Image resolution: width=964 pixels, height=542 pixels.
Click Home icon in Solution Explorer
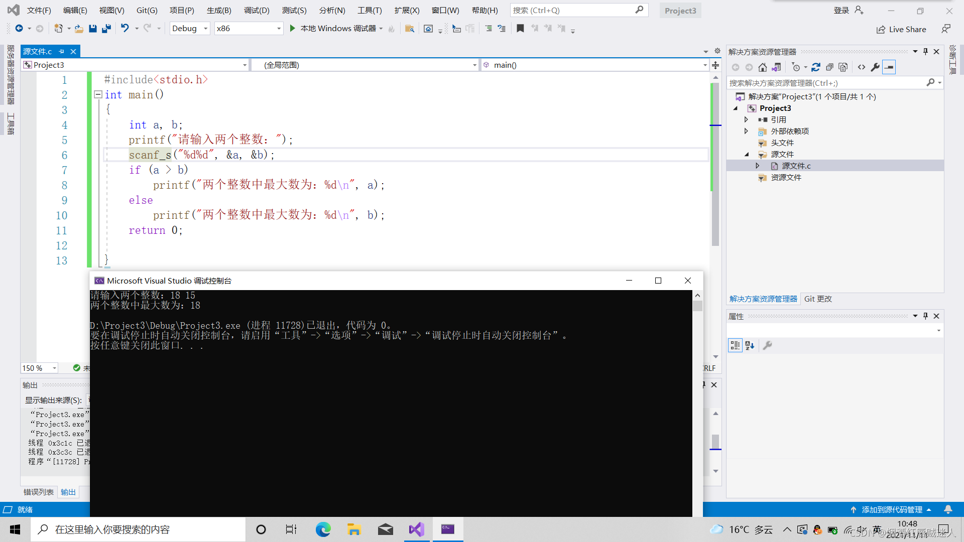(762, 67)
